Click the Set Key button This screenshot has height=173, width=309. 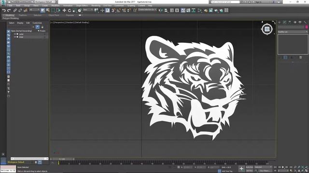coord(249,171)
